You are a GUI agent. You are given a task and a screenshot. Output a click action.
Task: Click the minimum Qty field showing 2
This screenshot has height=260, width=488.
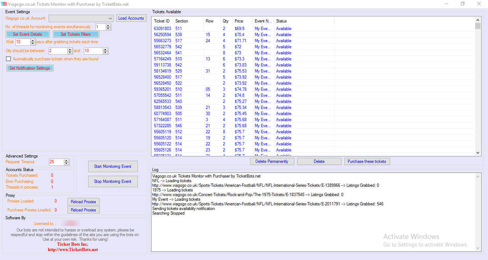coord(58,51)
